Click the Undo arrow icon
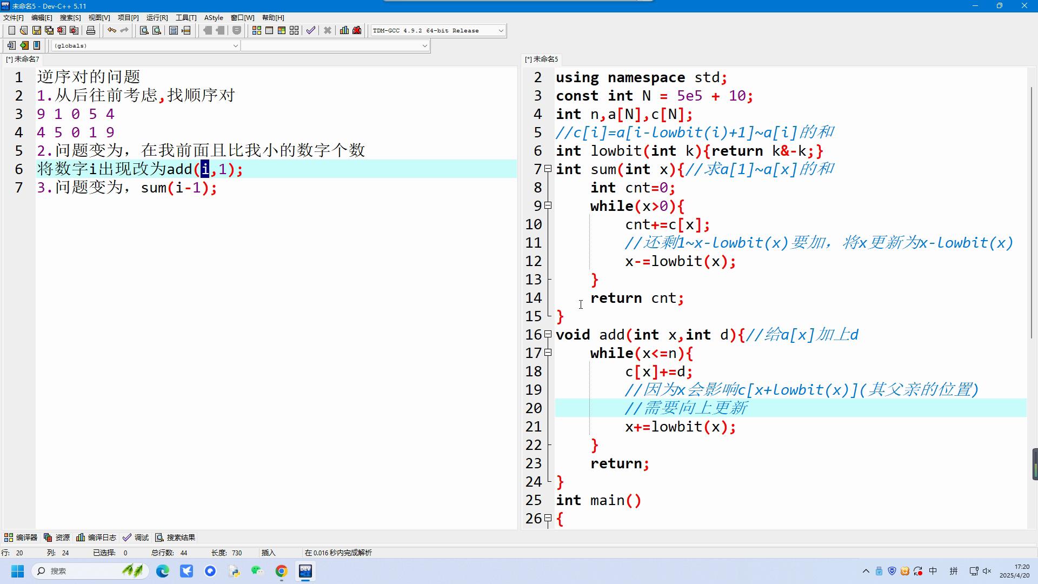 [111, 31]
